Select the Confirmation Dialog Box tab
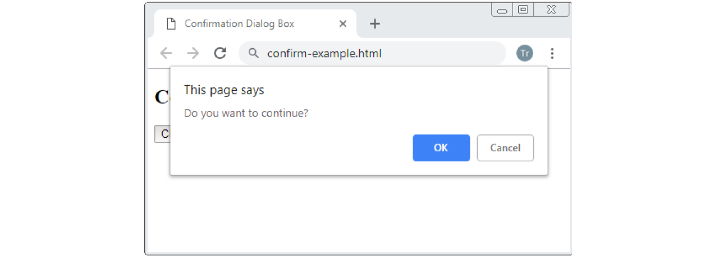 (239, 24)
